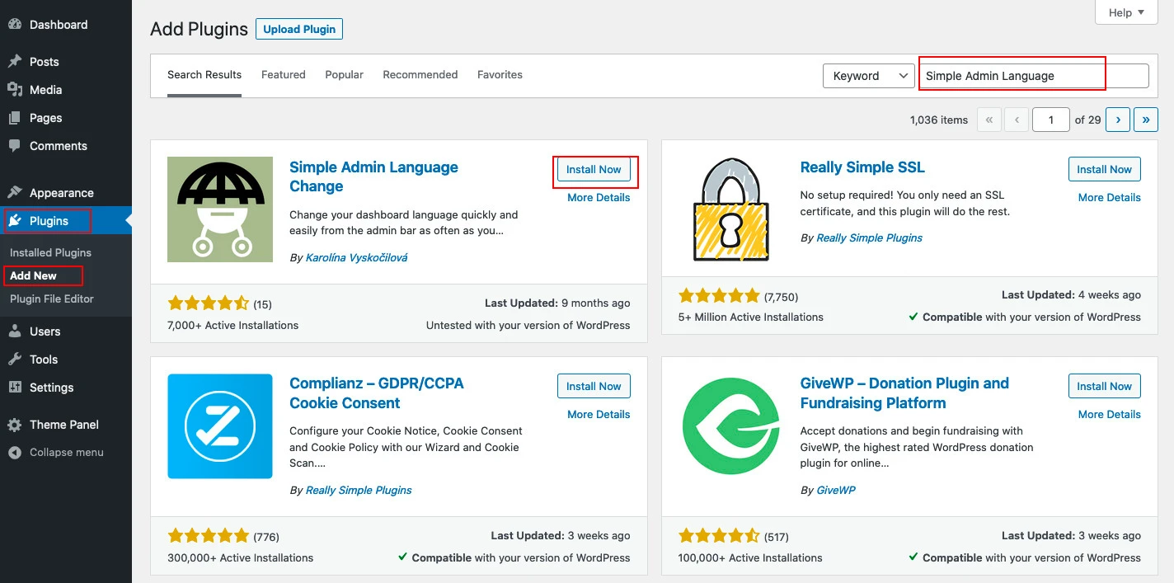Install Really Simple SSL plugin
This screenshot has width=1174, height=583.
click(x=1105, y=169)
